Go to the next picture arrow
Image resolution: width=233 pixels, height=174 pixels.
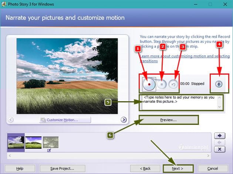(x=124, y=120)
